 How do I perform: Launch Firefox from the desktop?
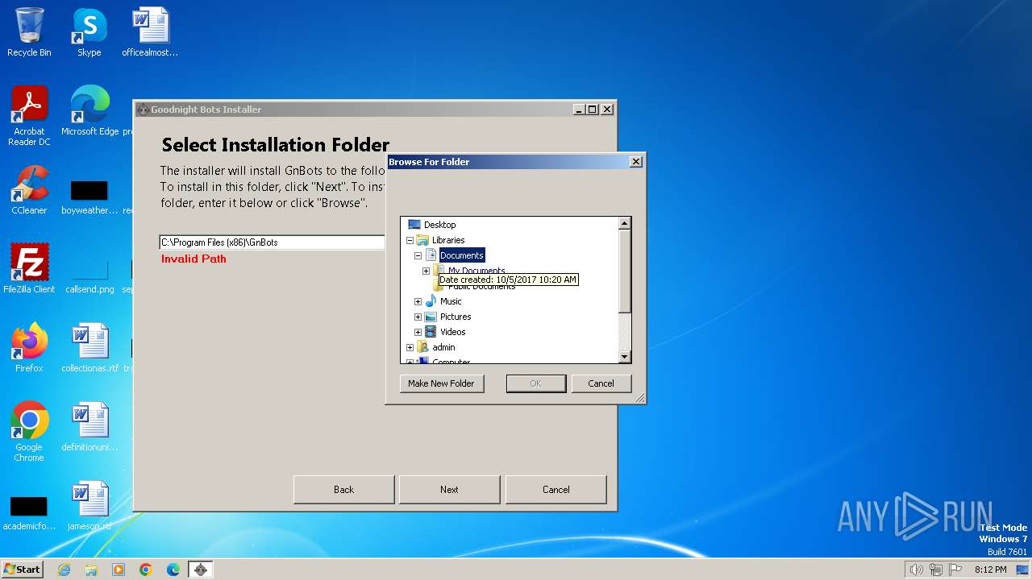[29, 348]
